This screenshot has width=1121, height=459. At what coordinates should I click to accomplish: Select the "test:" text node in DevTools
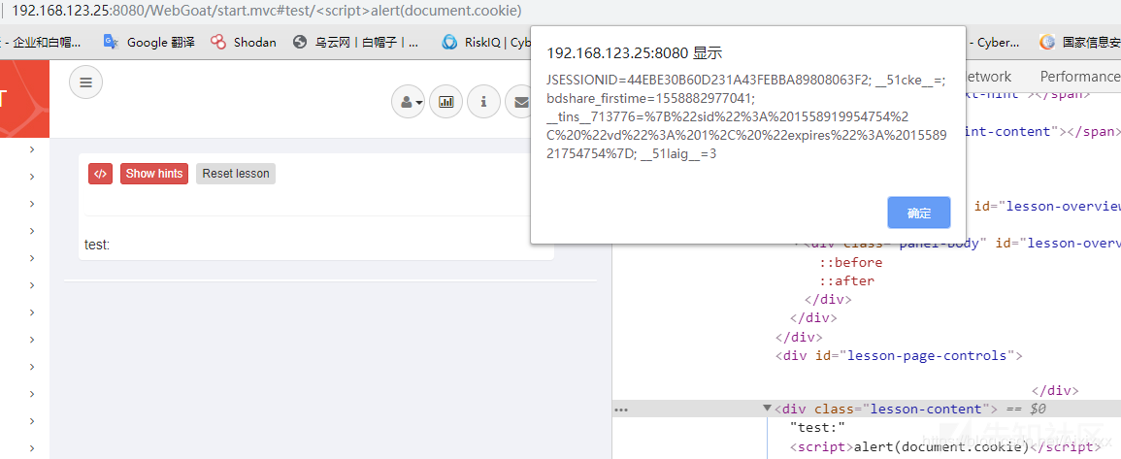[x=818, y=428]
